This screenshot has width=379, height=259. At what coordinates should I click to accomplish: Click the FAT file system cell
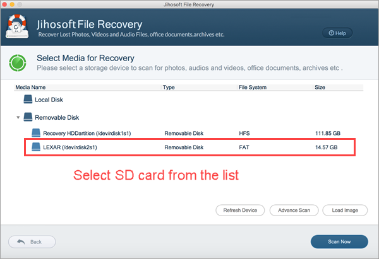(x=244, y=147)
